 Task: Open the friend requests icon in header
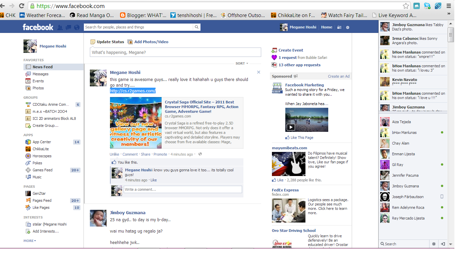click(x=60, y=27)
